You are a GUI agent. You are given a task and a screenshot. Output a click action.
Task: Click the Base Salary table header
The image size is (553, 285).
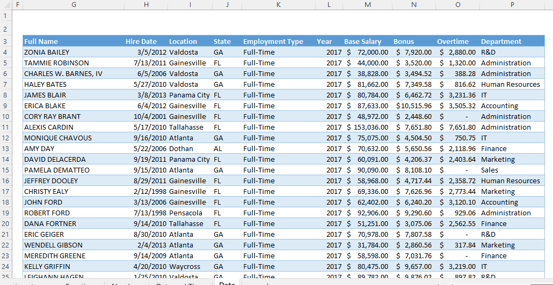point(367,42)
